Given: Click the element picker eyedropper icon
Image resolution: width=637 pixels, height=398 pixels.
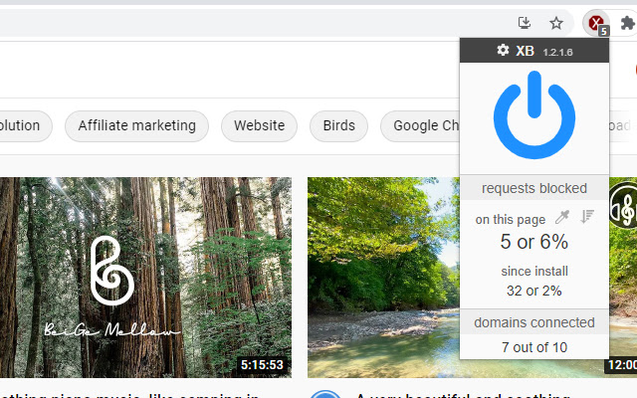Looking at the screenshot, I should [563, 217].
